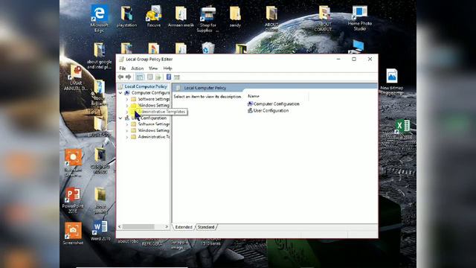476x268 pixels.
Task: Click the blue Help toolbar icon
Action: click(x=169, y=77)
